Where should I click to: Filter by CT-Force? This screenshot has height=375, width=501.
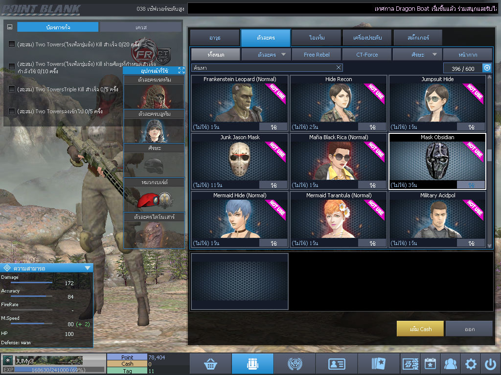[x=367, y=55]
